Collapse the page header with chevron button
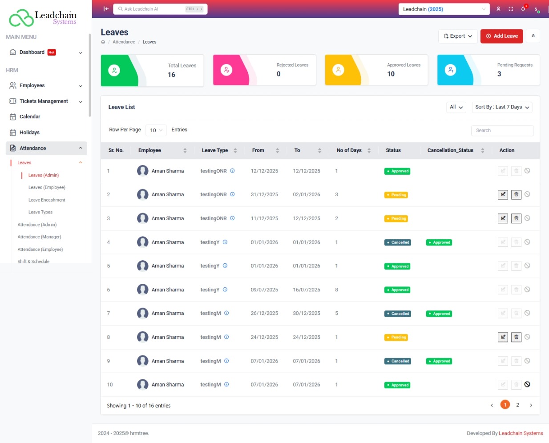This screenshot has height=443, width=549. coord(533,36)
